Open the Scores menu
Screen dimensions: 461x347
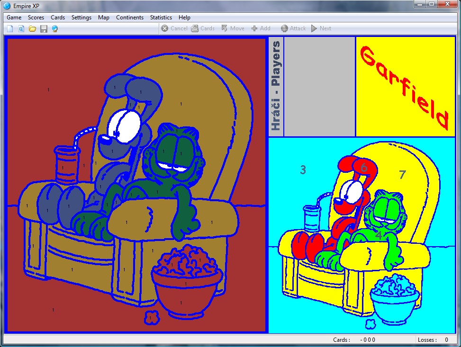(x=36, y=18)
